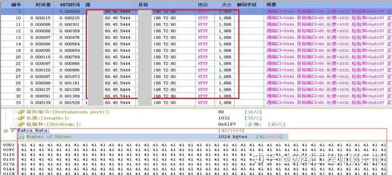Click relative time 0.001528
The width and height of the screenshot is (392, 175).
pos(70,103)
